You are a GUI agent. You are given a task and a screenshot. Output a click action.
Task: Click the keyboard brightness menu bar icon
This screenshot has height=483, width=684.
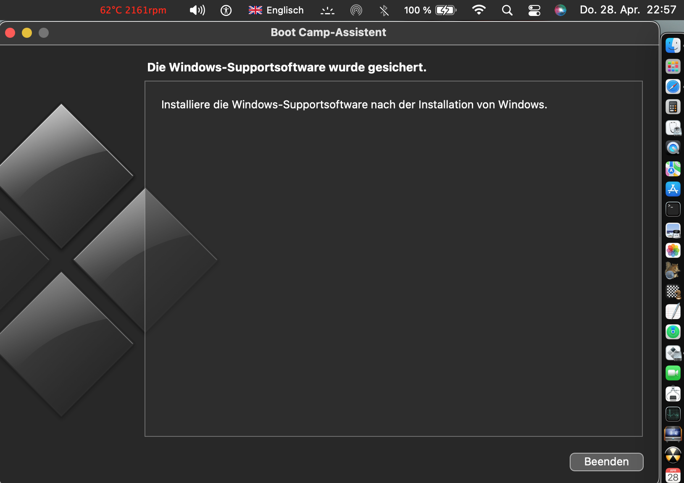[x=328, y=10]
